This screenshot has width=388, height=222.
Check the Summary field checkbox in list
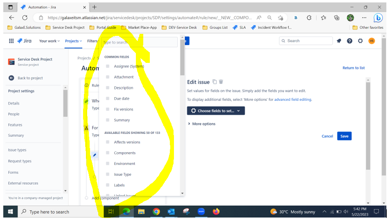pyautogui.click(x=108, y=120)
